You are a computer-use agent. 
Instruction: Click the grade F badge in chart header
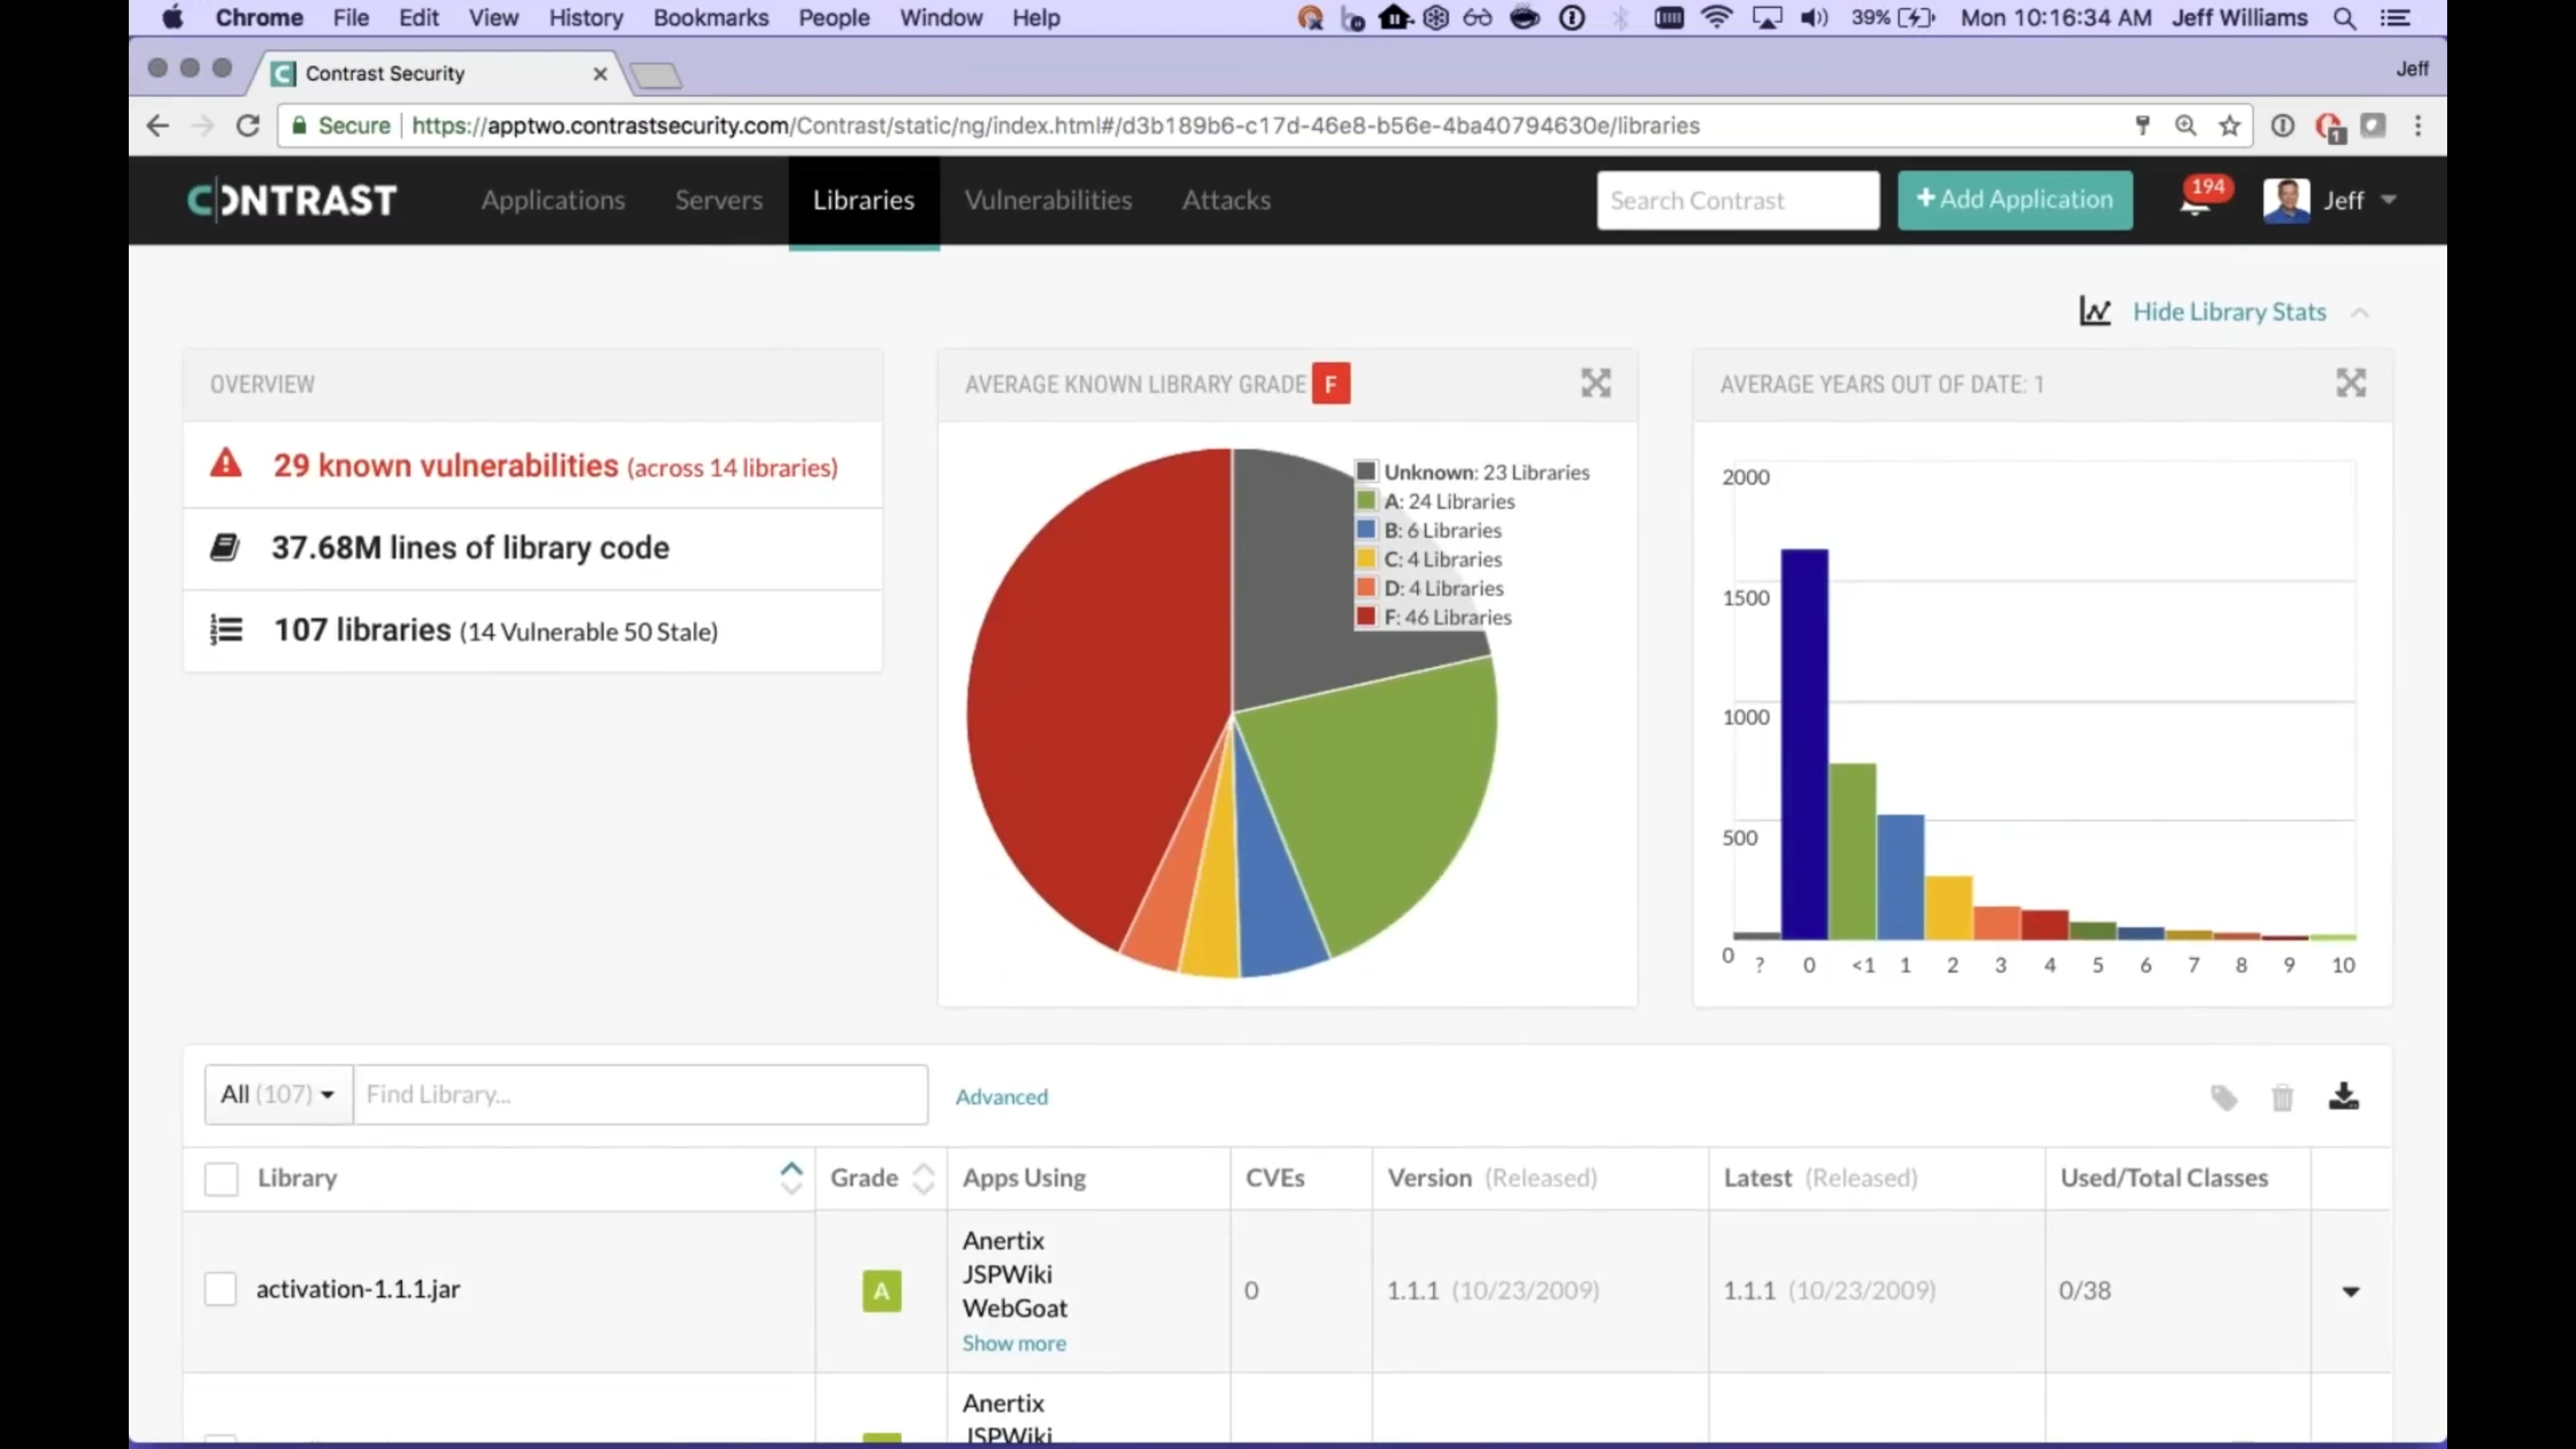[x=1331, y=383]
